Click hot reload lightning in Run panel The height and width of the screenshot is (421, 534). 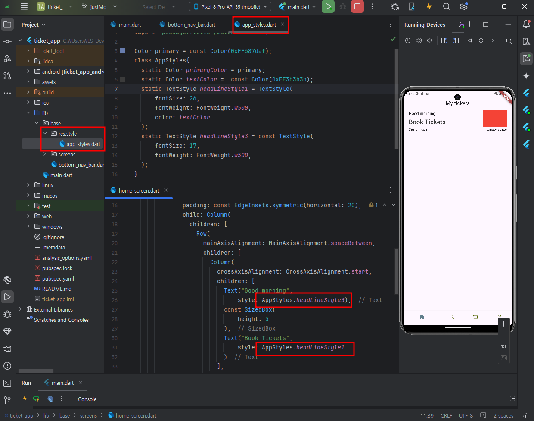click(25, 399)
